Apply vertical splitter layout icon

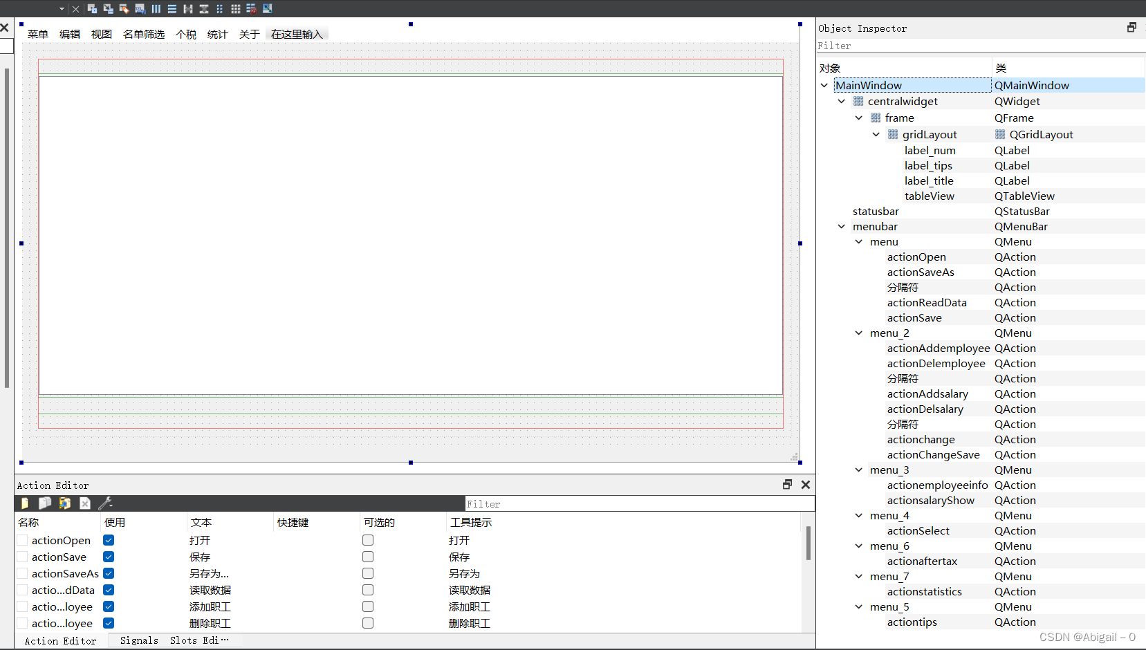pos(203,9)
